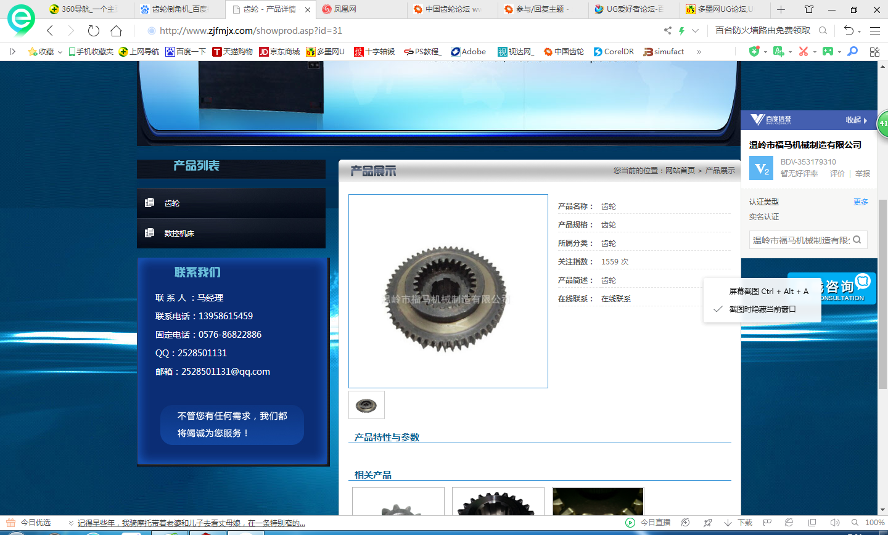Viewport: 888px width, 535px height.
Task: Click the red scissors screenshot icon
Action: point(803,52)
